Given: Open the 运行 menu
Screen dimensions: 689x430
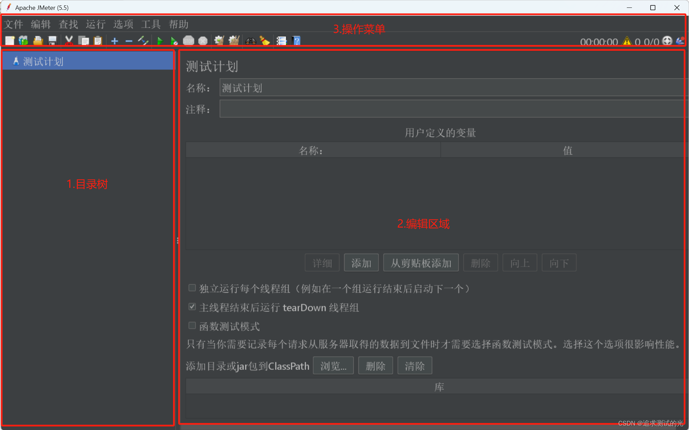Looking at the screenshot, I should pos(96,24).
